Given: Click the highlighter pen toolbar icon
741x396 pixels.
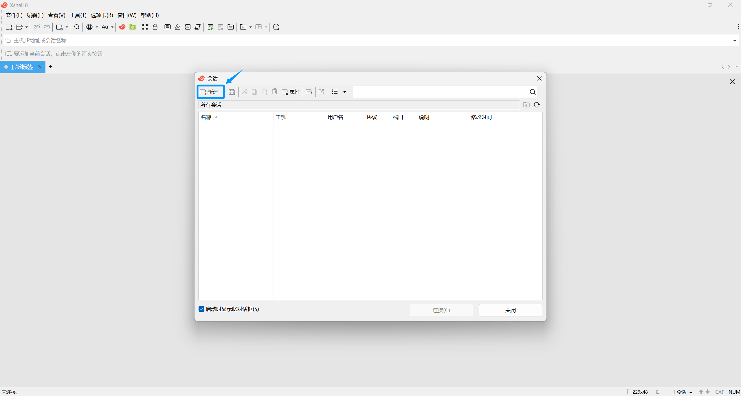Looking at the screenshot, I should [x=178, y=27].
